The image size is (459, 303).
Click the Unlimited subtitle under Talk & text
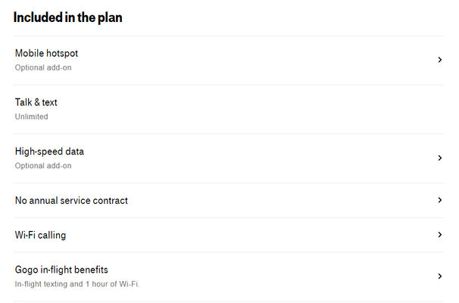point(32,117)
